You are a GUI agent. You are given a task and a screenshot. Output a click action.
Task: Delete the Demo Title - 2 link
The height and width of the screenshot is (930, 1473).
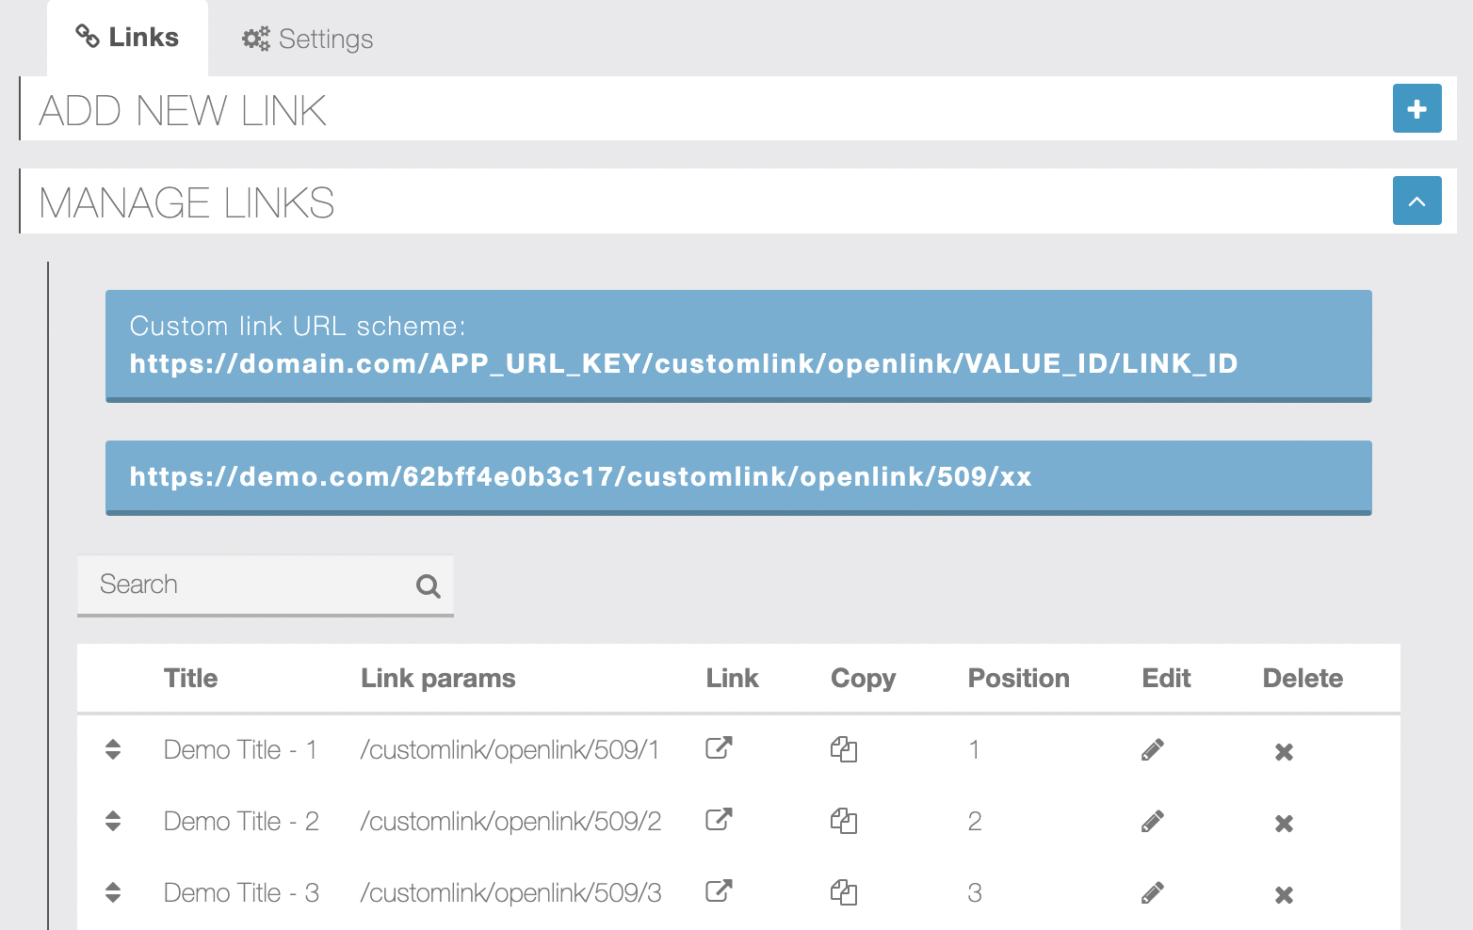1283,823
